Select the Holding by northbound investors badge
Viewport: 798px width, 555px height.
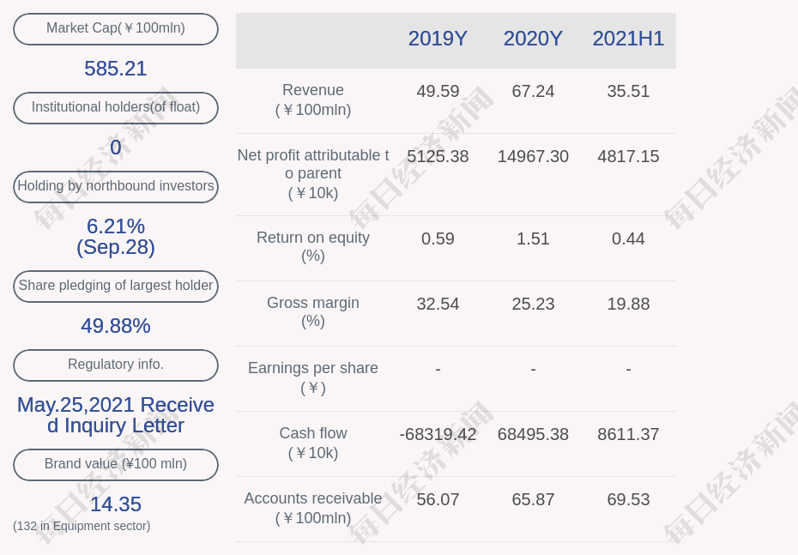115,186
